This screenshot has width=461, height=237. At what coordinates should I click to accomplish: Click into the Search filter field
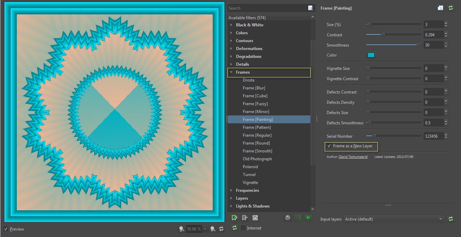pyautogui.click(x=267, y=8)
